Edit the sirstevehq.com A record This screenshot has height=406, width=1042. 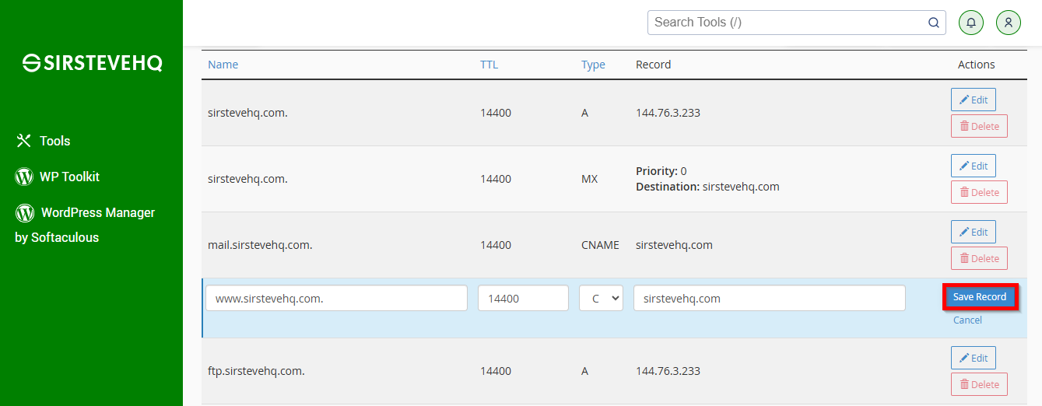pyautogui.click(x=973, y=100)
